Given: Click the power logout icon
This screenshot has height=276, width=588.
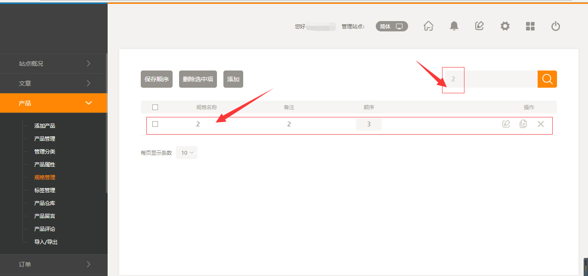Looking at the screenshot, I should coord(556,26).
